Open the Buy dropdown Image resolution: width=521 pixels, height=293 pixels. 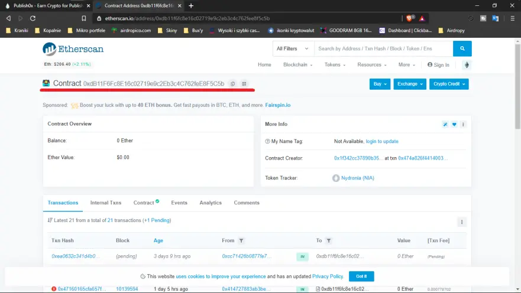(380, 84)
